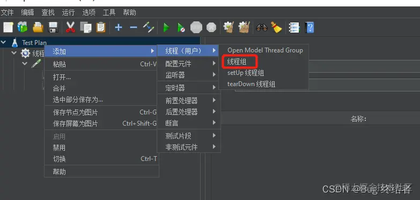
Task: Click the Copy icon in toolbar
Action: tap(86, 27)
